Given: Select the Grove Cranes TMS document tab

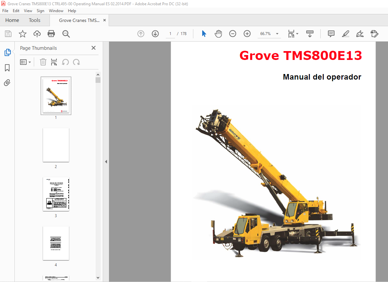Looking at the screenshot, I should (79, 20).
